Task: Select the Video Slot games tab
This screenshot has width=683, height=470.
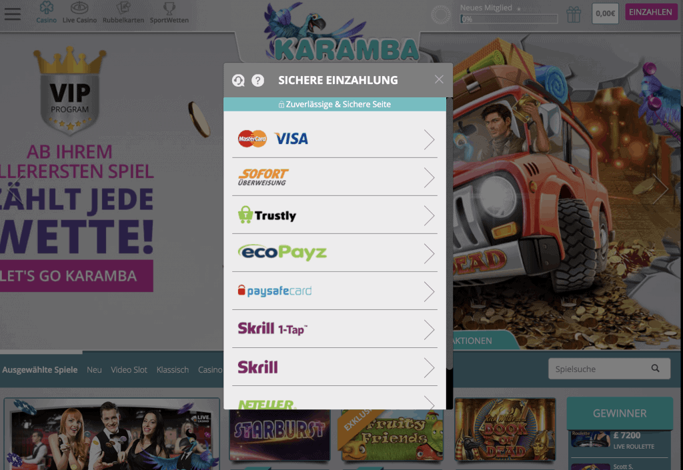Action: tap(129, 369)
